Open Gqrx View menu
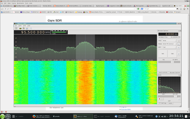190x119 pixels. 24,26
